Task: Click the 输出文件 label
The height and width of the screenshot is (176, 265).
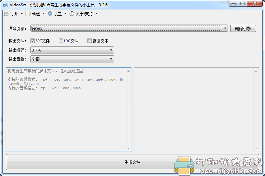Action: [18, 41]
